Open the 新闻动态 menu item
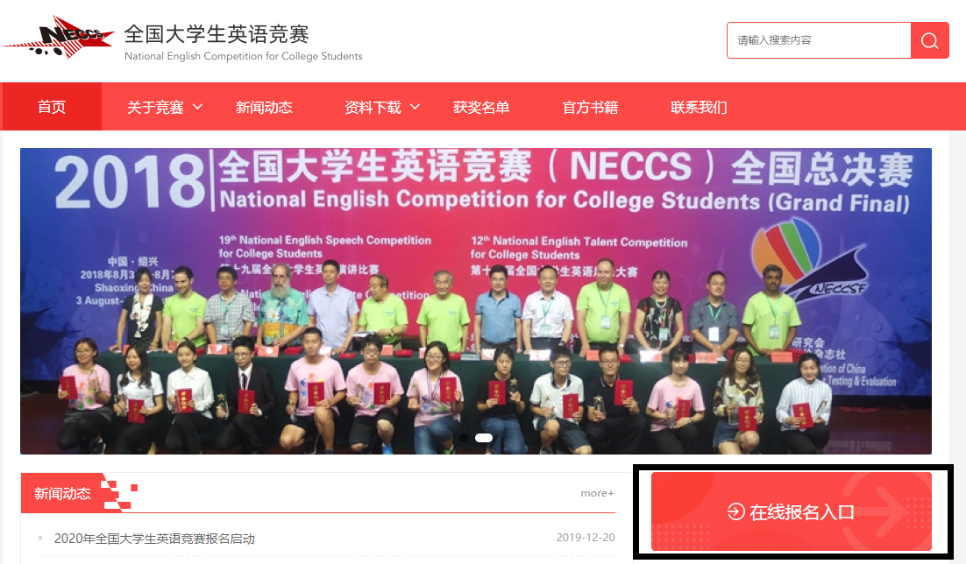Image resolution: width=966 pixels, height=564 pixels. pos(264,107)
